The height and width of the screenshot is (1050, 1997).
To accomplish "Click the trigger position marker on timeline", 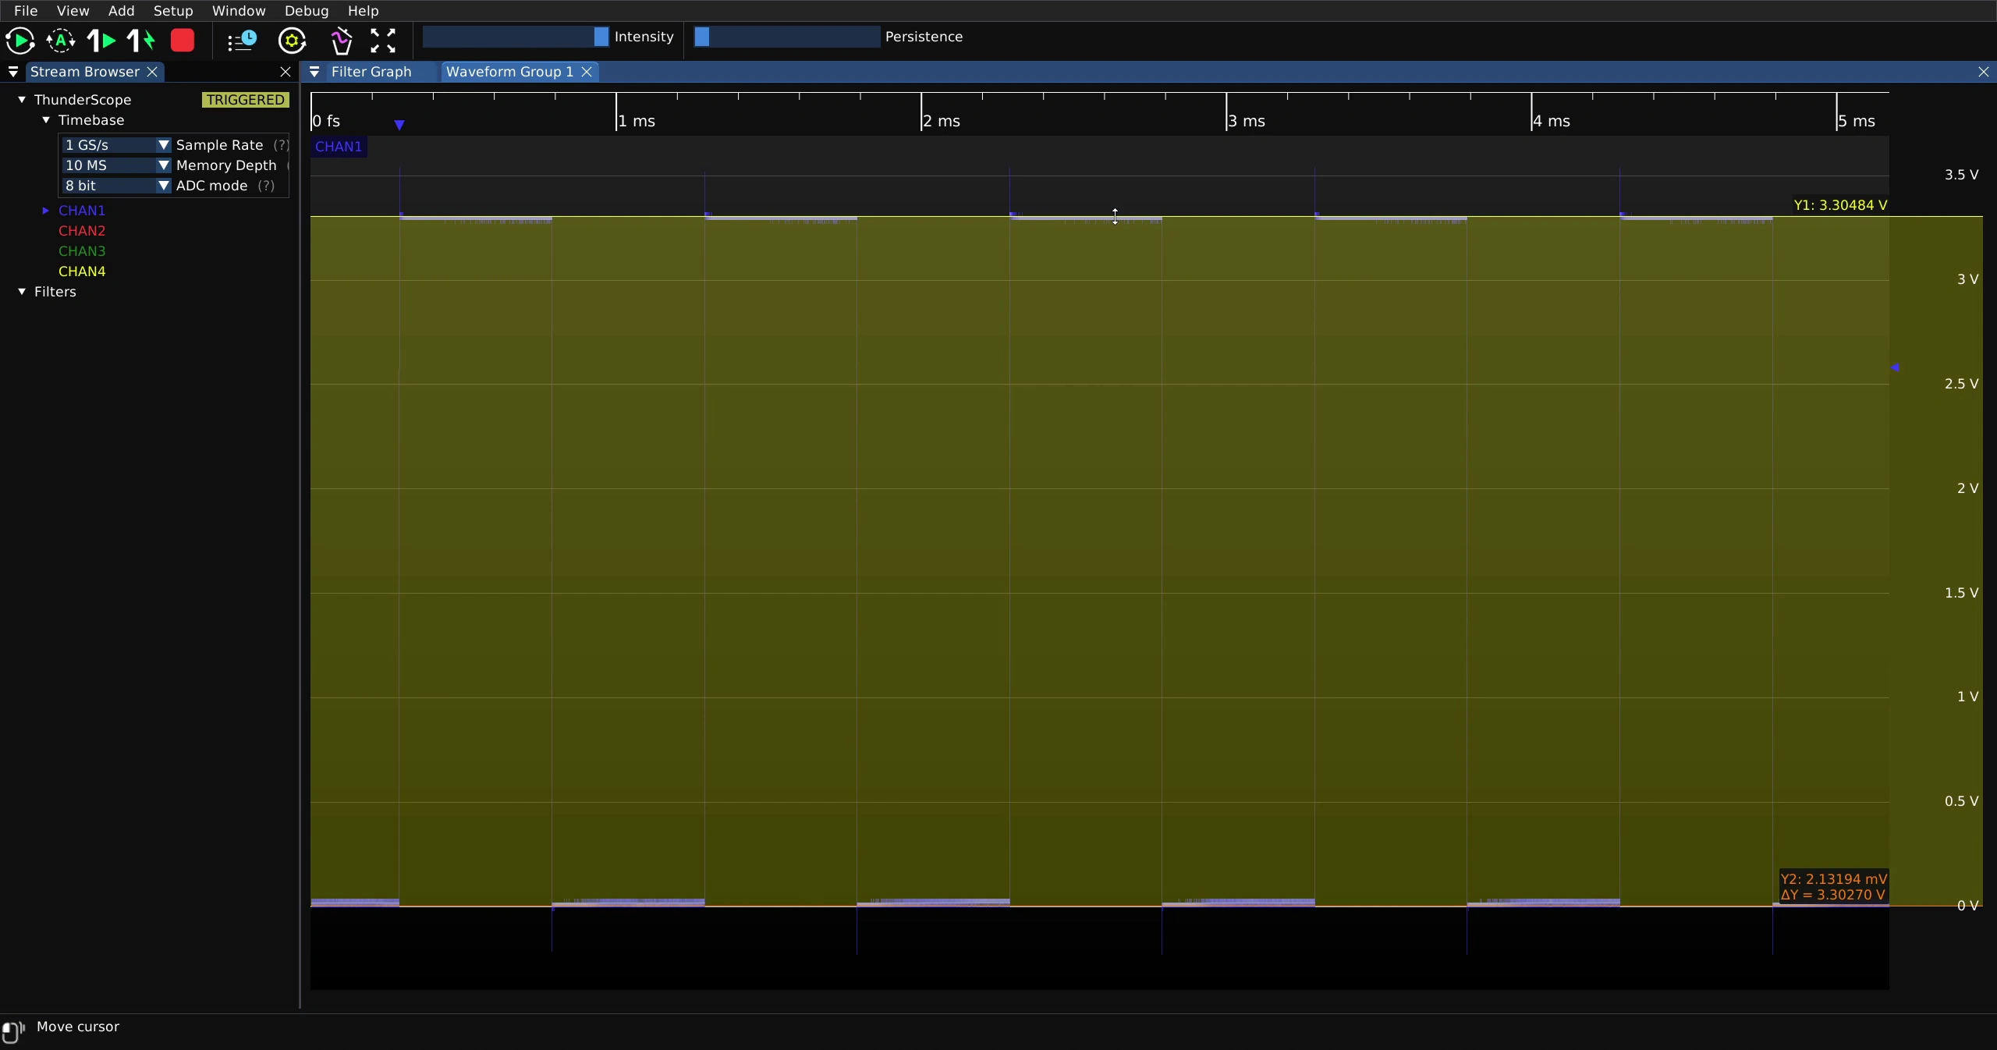I will [x=399, y=125].
